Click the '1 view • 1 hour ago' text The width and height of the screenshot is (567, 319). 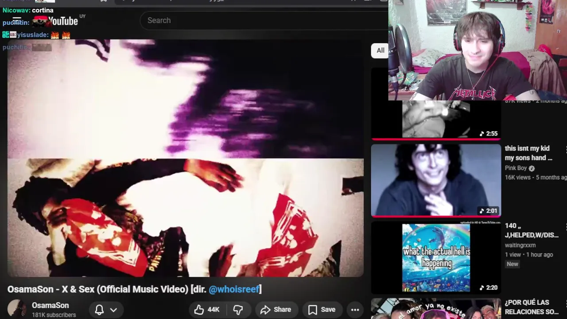pyautogui.click(x=529, y=254)
